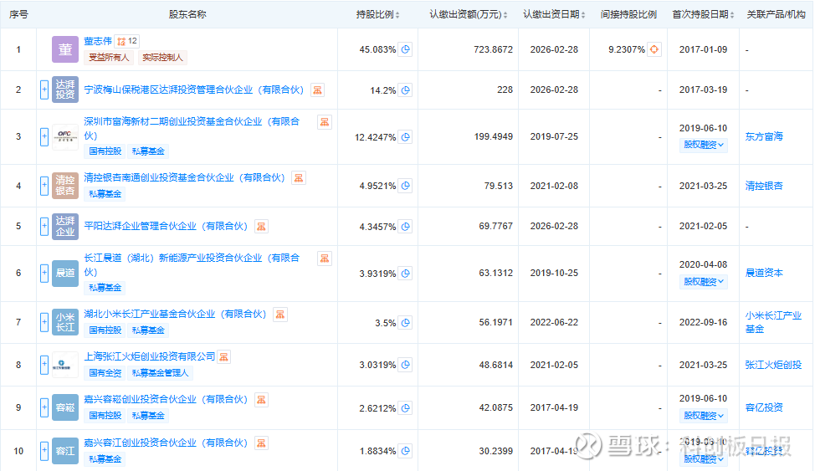This screenshot has height=471, width=815.
Task: Click the 序号 column header
Action: [x=18, y=14]
